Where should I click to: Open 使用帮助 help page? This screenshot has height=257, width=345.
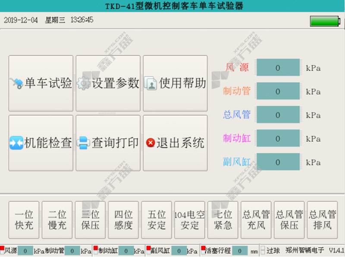point(175,83)
